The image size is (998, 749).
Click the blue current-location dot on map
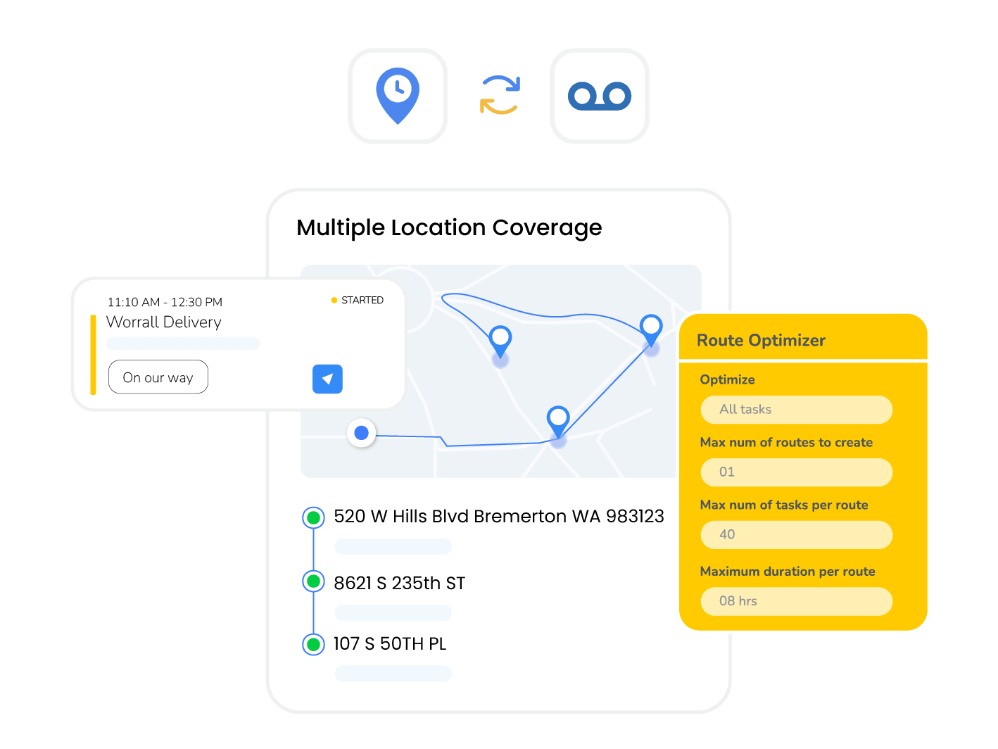tap(362, 433)
